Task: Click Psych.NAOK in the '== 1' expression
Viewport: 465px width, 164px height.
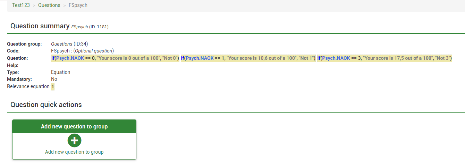Action: coord(200,58)
